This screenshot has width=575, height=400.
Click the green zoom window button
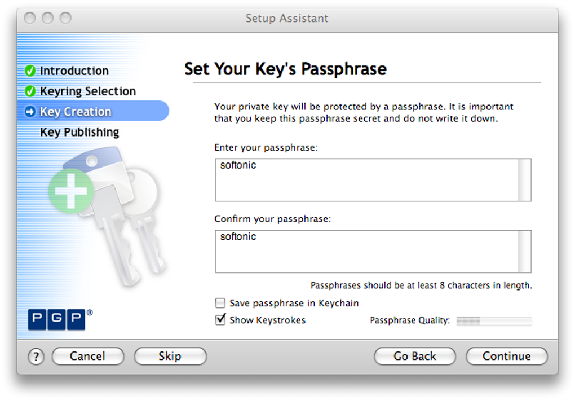65,17
